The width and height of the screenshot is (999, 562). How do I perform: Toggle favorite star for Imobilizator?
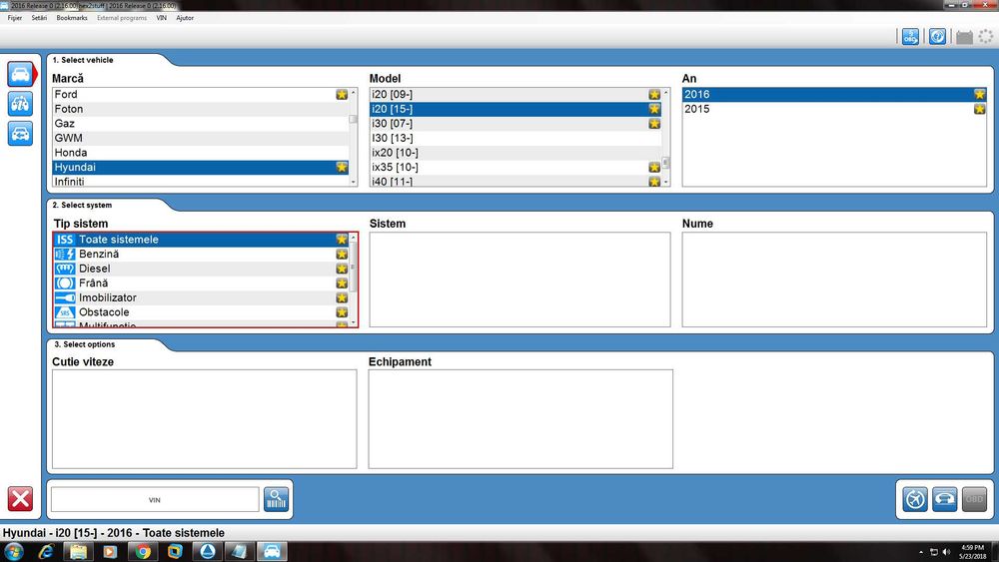(342, 297)
